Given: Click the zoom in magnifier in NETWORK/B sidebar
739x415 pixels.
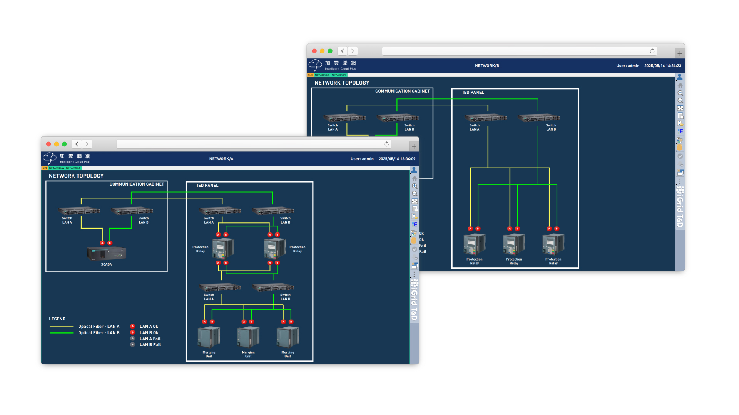Looking at the screenshot, I should [680, 93].
